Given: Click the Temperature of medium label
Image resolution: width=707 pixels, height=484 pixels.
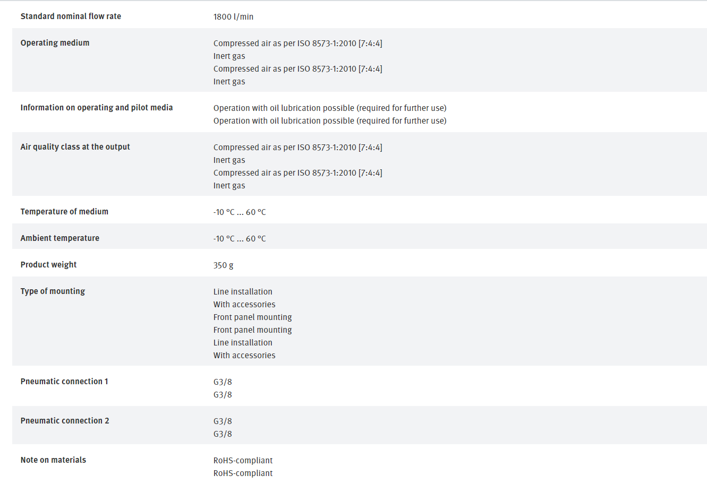Looking at the screenshot, I should point(64,212).
